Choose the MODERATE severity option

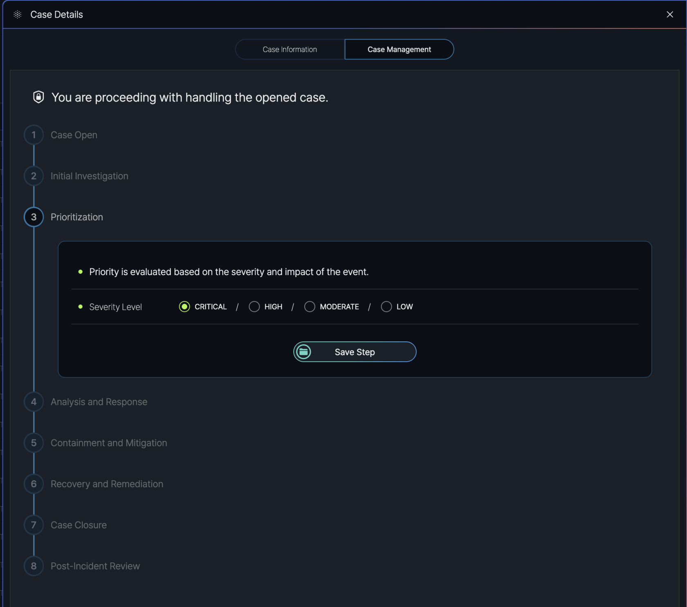[x=310, y=307]
